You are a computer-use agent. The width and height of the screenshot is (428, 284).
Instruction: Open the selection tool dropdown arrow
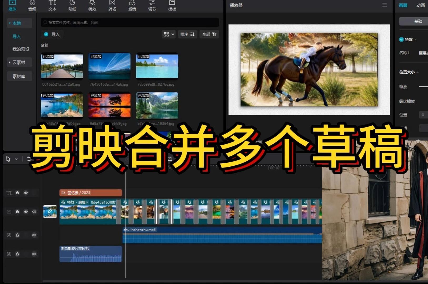coord(16,159)
